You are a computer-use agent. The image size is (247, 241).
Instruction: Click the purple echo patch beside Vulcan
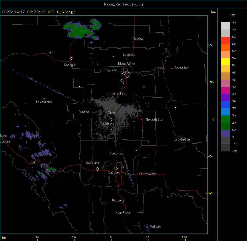147,228
